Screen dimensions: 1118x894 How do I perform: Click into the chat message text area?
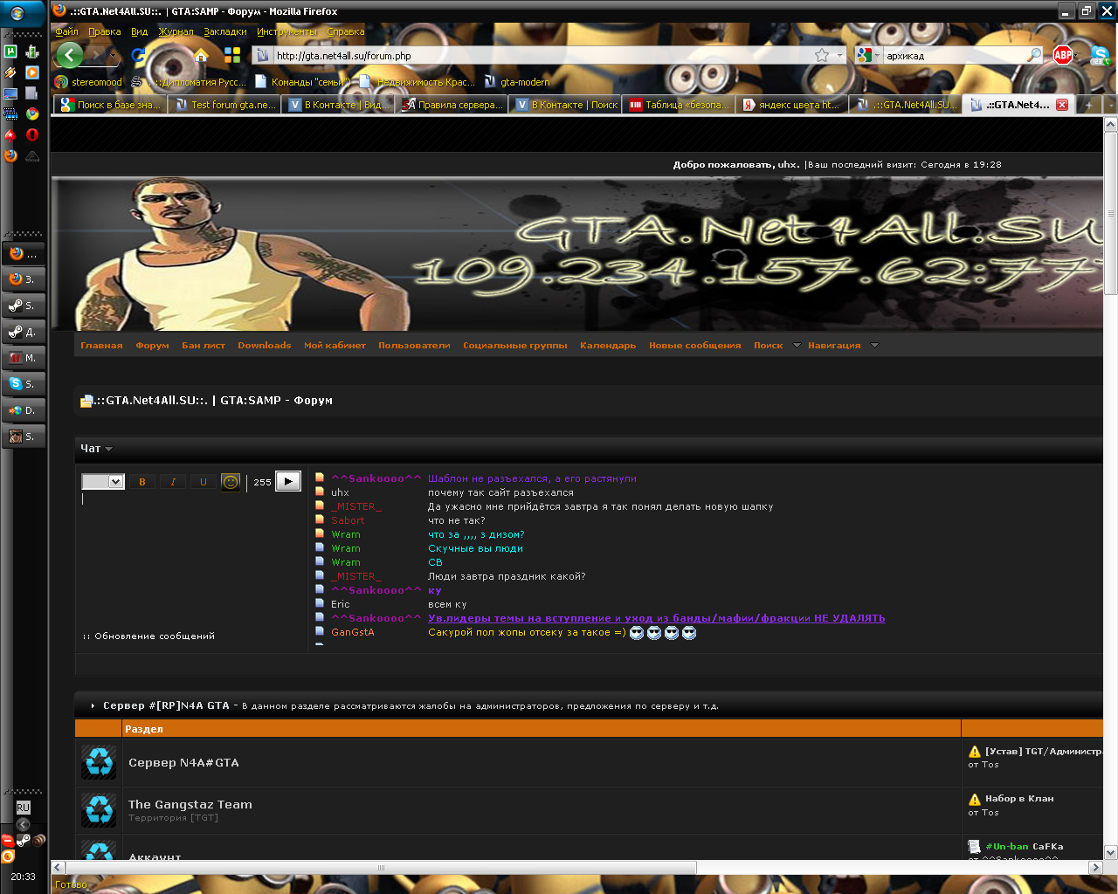[192, 559]
